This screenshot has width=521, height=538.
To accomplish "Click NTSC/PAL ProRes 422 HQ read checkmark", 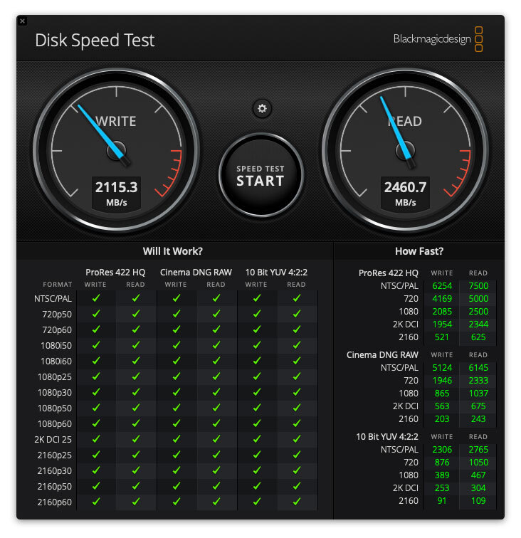I will (136, 298).
